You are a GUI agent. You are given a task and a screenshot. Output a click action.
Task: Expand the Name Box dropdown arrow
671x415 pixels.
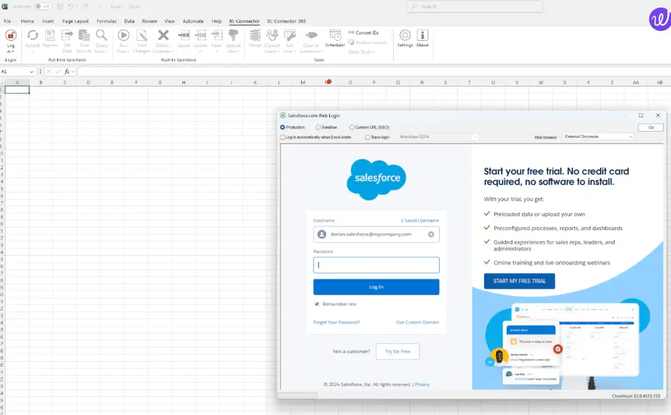[x=31, y=72]
